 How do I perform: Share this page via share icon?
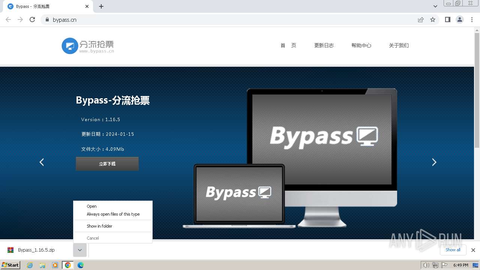click(421, 19)
